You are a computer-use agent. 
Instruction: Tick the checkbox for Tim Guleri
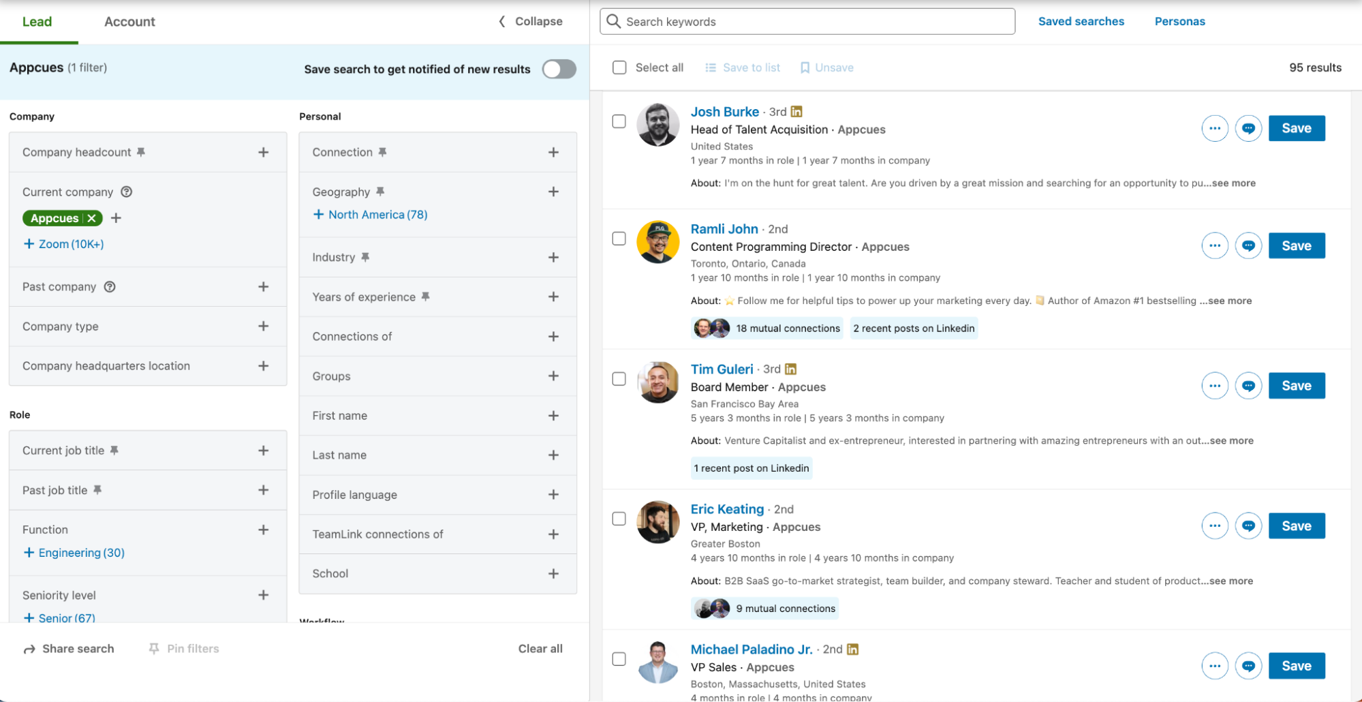(x=619, y=379)
